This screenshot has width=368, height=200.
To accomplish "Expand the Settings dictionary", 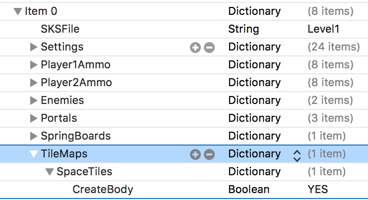I will (x=34, y=47).
